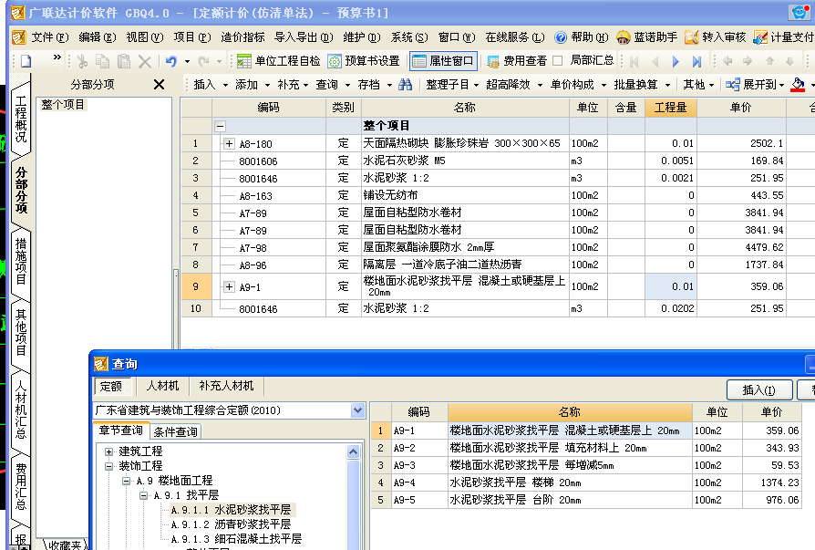Image resolution: width=815 pixels, height=550 pixels.
Task: Expand the A9-1 row
Action: click(229, 286)
